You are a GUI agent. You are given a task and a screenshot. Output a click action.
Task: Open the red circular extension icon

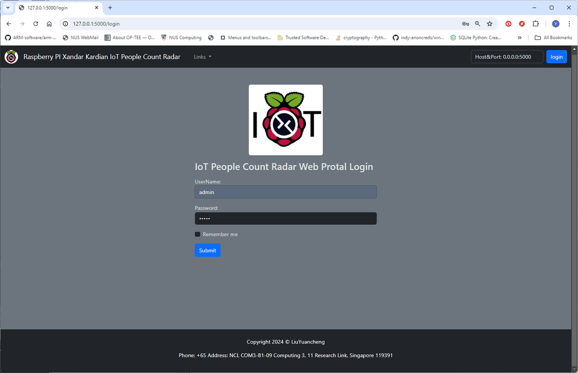[x=508, y=24]
